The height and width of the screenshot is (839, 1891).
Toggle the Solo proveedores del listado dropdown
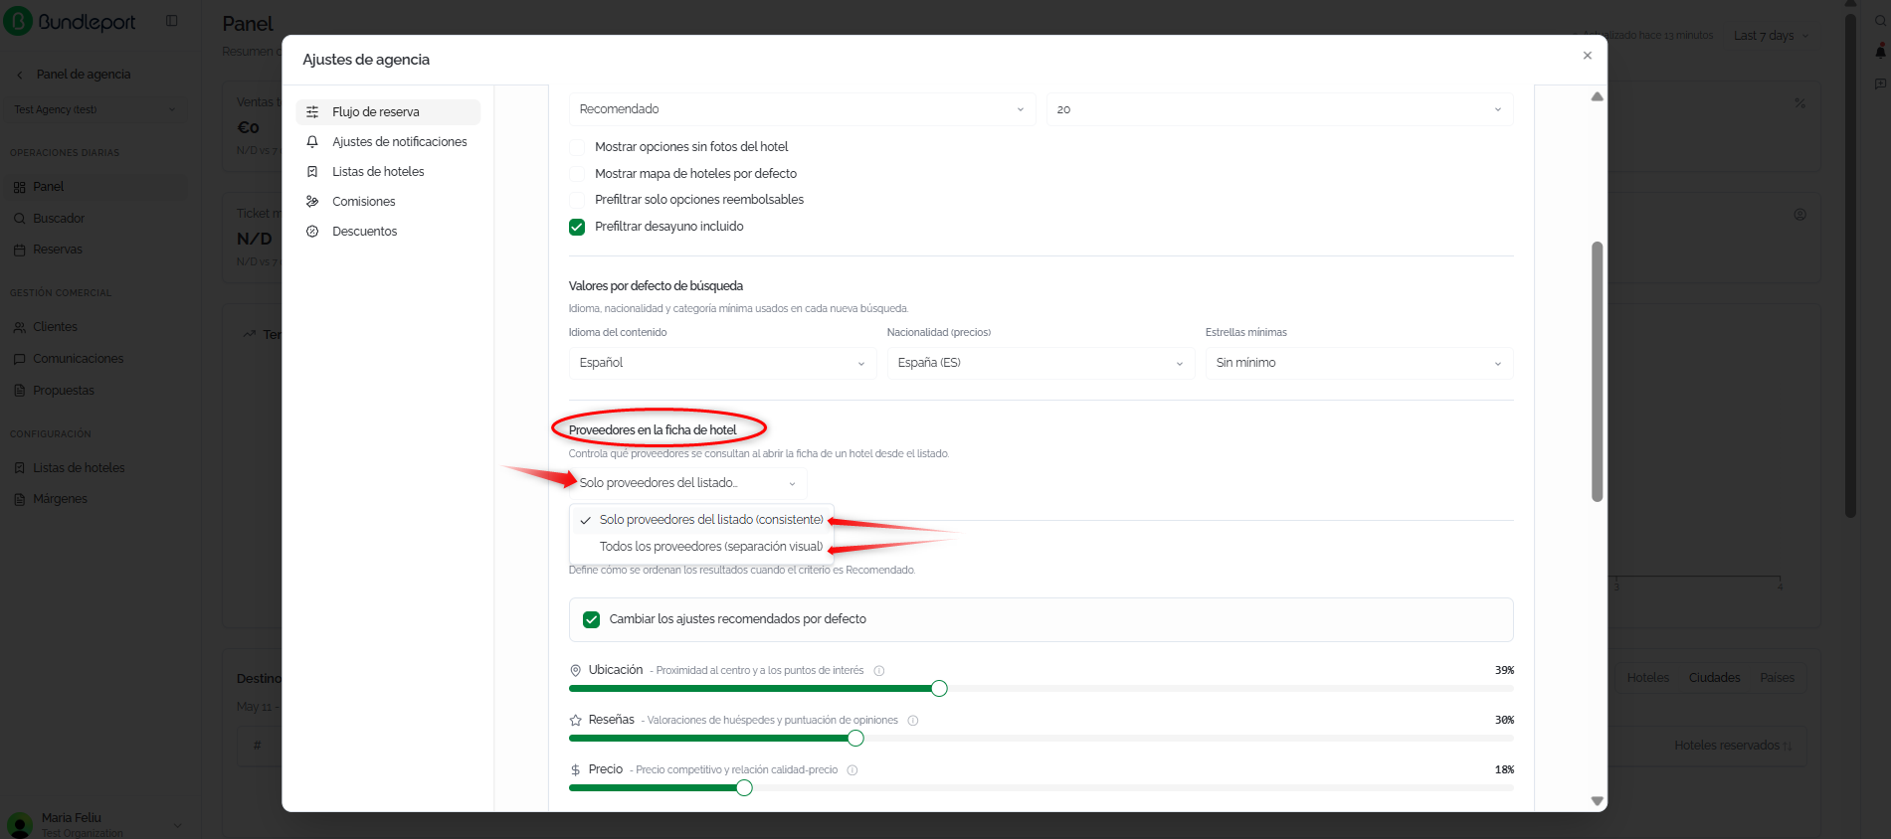pos(687,483)
